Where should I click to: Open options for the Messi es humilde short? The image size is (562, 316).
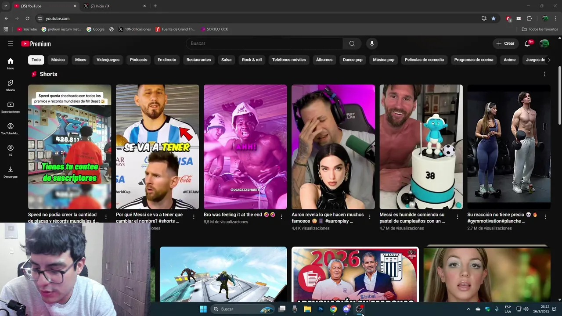tap(458, 217)
